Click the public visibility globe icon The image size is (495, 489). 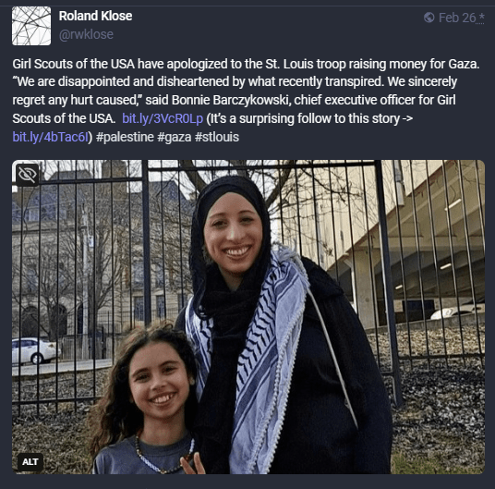(429, 18)
